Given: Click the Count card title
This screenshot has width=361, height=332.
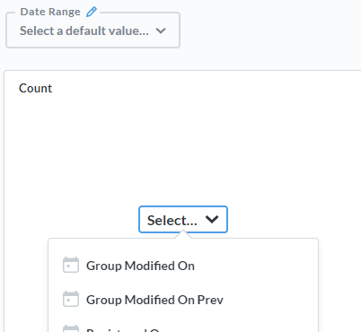Looking at the screenshot, I should click(35, 88).
